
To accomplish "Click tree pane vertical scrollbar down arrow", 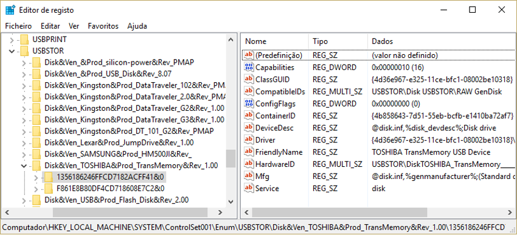I will click(x=231, y=201).
